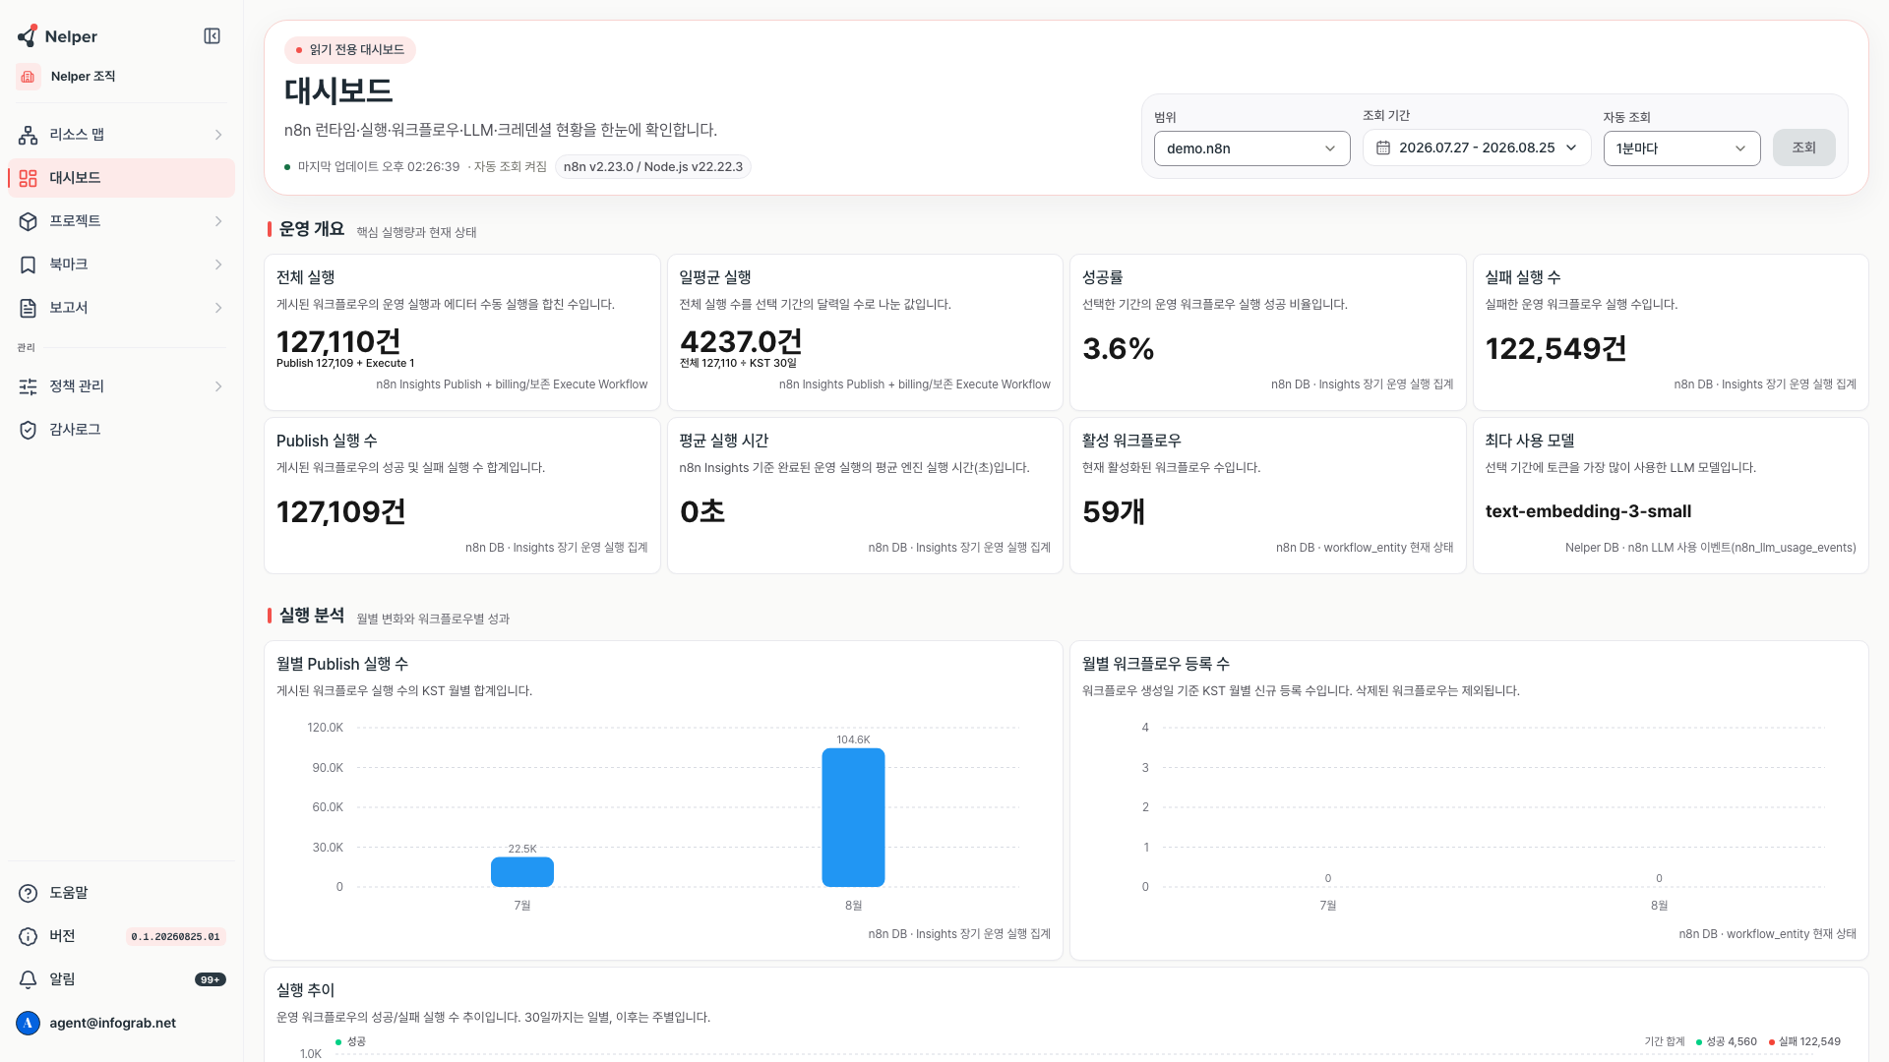
Task: Click the 도움말 question mark icon
Action: tap(29, 893)
